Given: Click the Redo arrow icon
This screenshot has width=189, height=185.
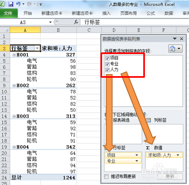Looking at the screenshot, I should pyautogui.click(x=29, y=4).
